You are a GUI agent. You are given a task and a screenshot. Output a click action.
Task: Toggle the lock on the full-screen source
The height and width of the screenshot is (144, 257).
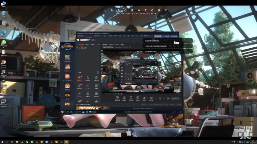pos(80,48)
